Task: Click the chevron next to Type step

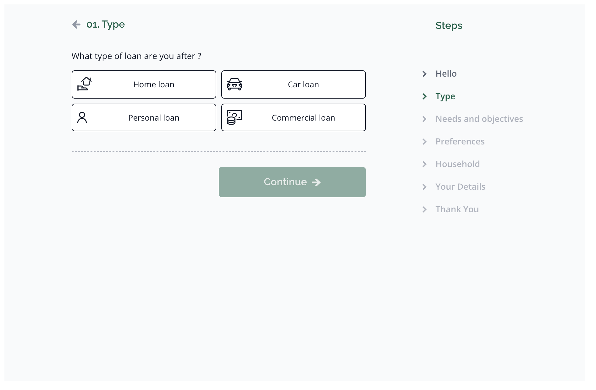Action: (424, 96)
